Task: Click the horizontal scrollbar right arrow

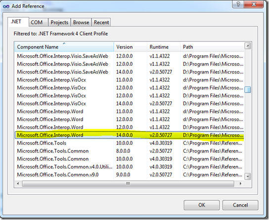Action: pos(240,183)
